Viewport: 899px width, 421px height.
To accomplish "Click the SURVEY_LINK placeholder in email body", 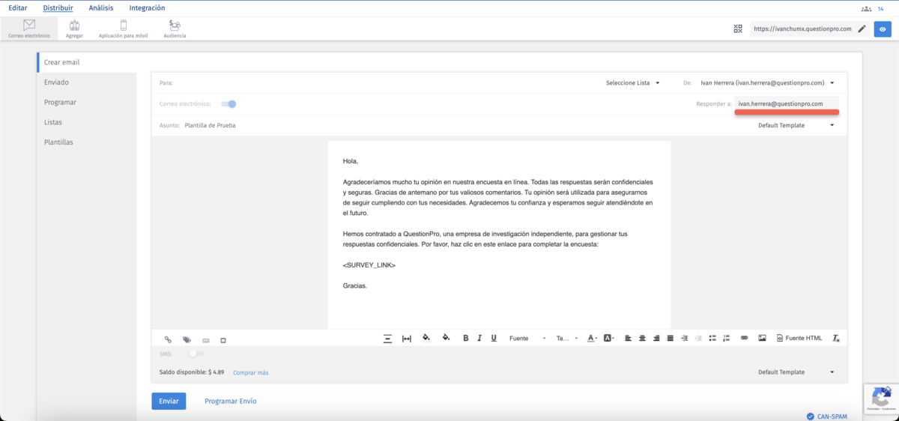I will (369, 265).
